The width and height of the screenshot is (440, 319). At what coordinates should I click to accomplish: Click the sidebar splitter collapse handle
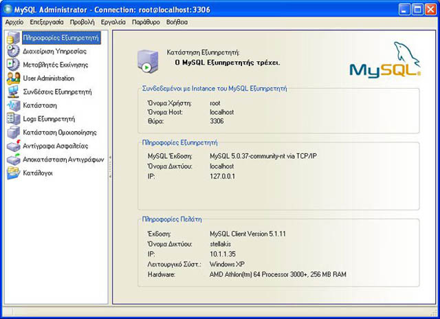point(110,167)
